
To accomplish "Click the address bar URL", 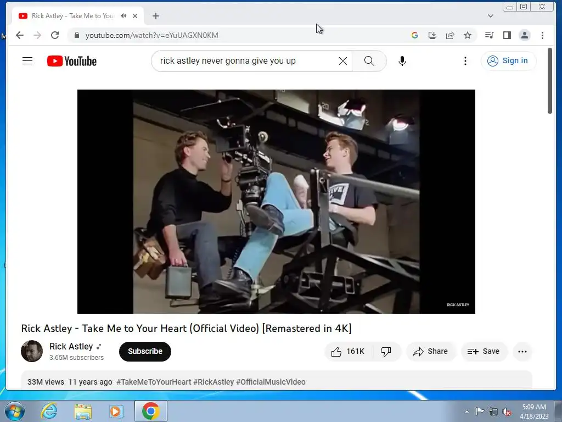I will click(x=151, y=35).
